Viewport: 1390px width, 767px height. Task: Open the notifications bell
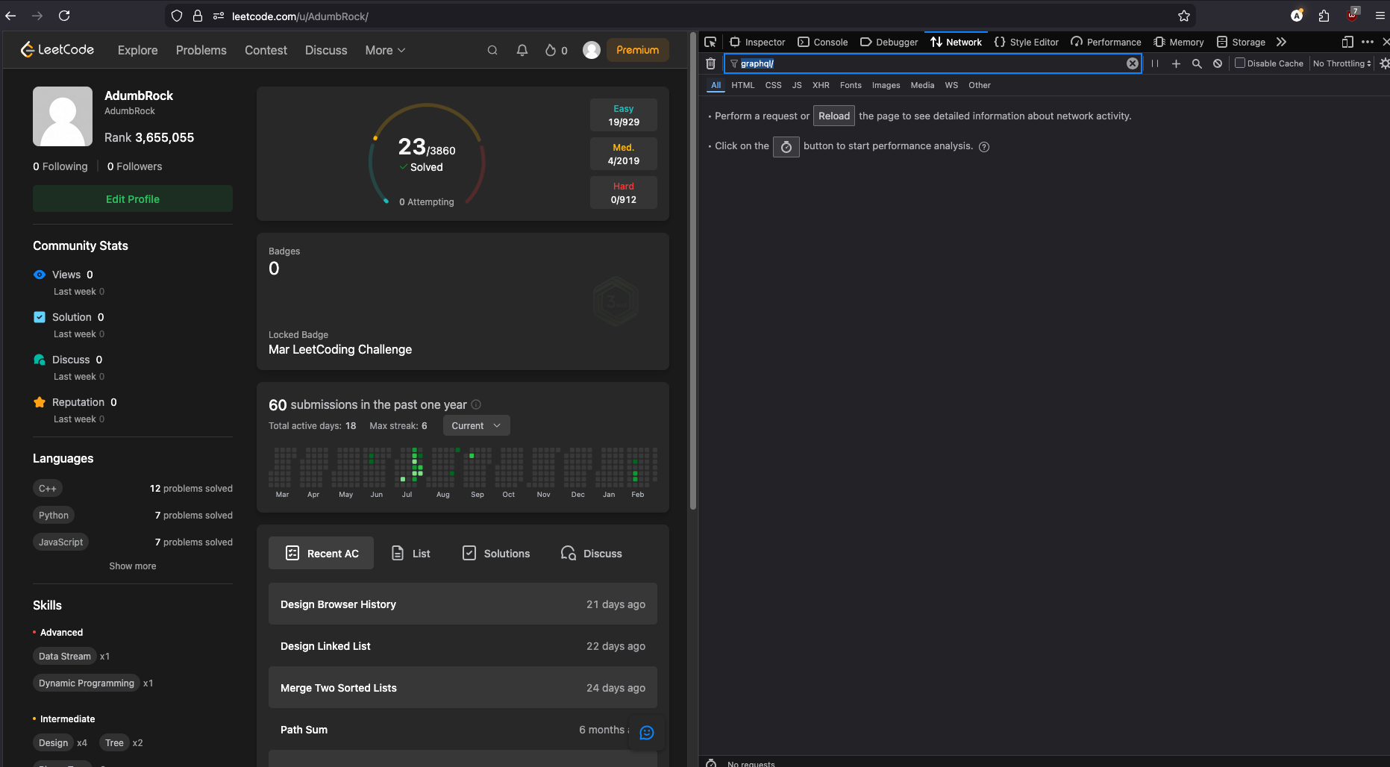(x=522, y=50)
